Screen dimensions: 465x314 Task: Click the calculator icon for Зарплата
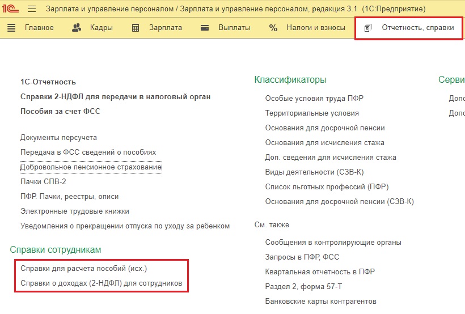point(135,28)
